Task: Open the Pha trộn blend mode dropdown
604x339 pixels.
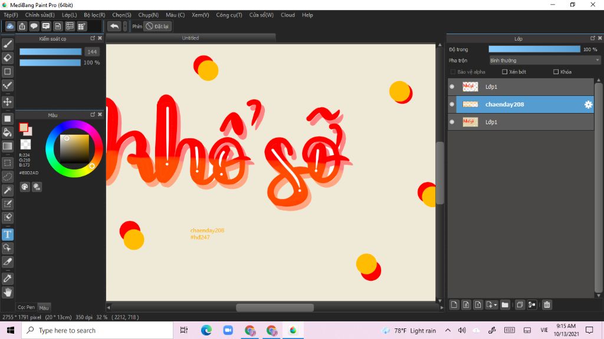Action: coord(544,61)
